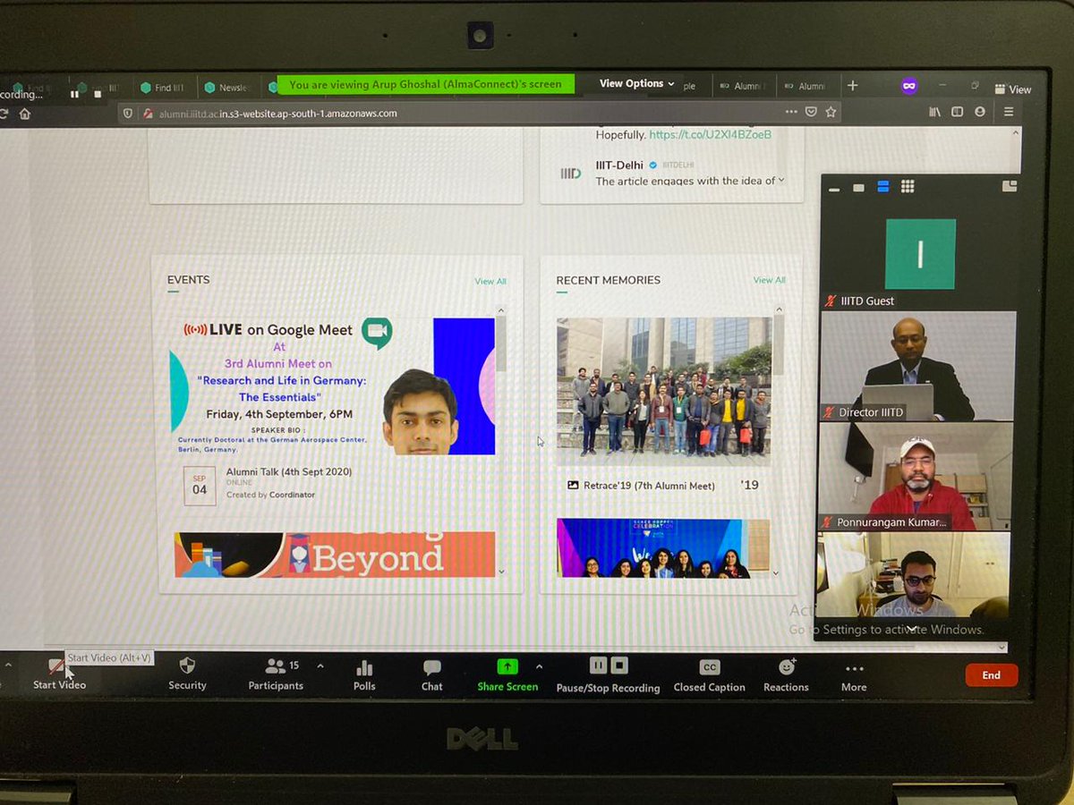Save the page to Pocket
Image resolution: width=1074 pixels, height=805 pixels.
pos(811,113)
